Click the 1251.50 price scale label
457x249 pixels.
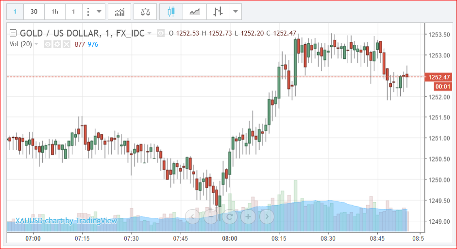439,117
